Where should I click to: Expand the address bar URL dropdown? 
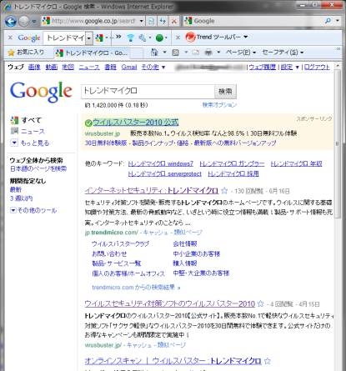point(142,21)
